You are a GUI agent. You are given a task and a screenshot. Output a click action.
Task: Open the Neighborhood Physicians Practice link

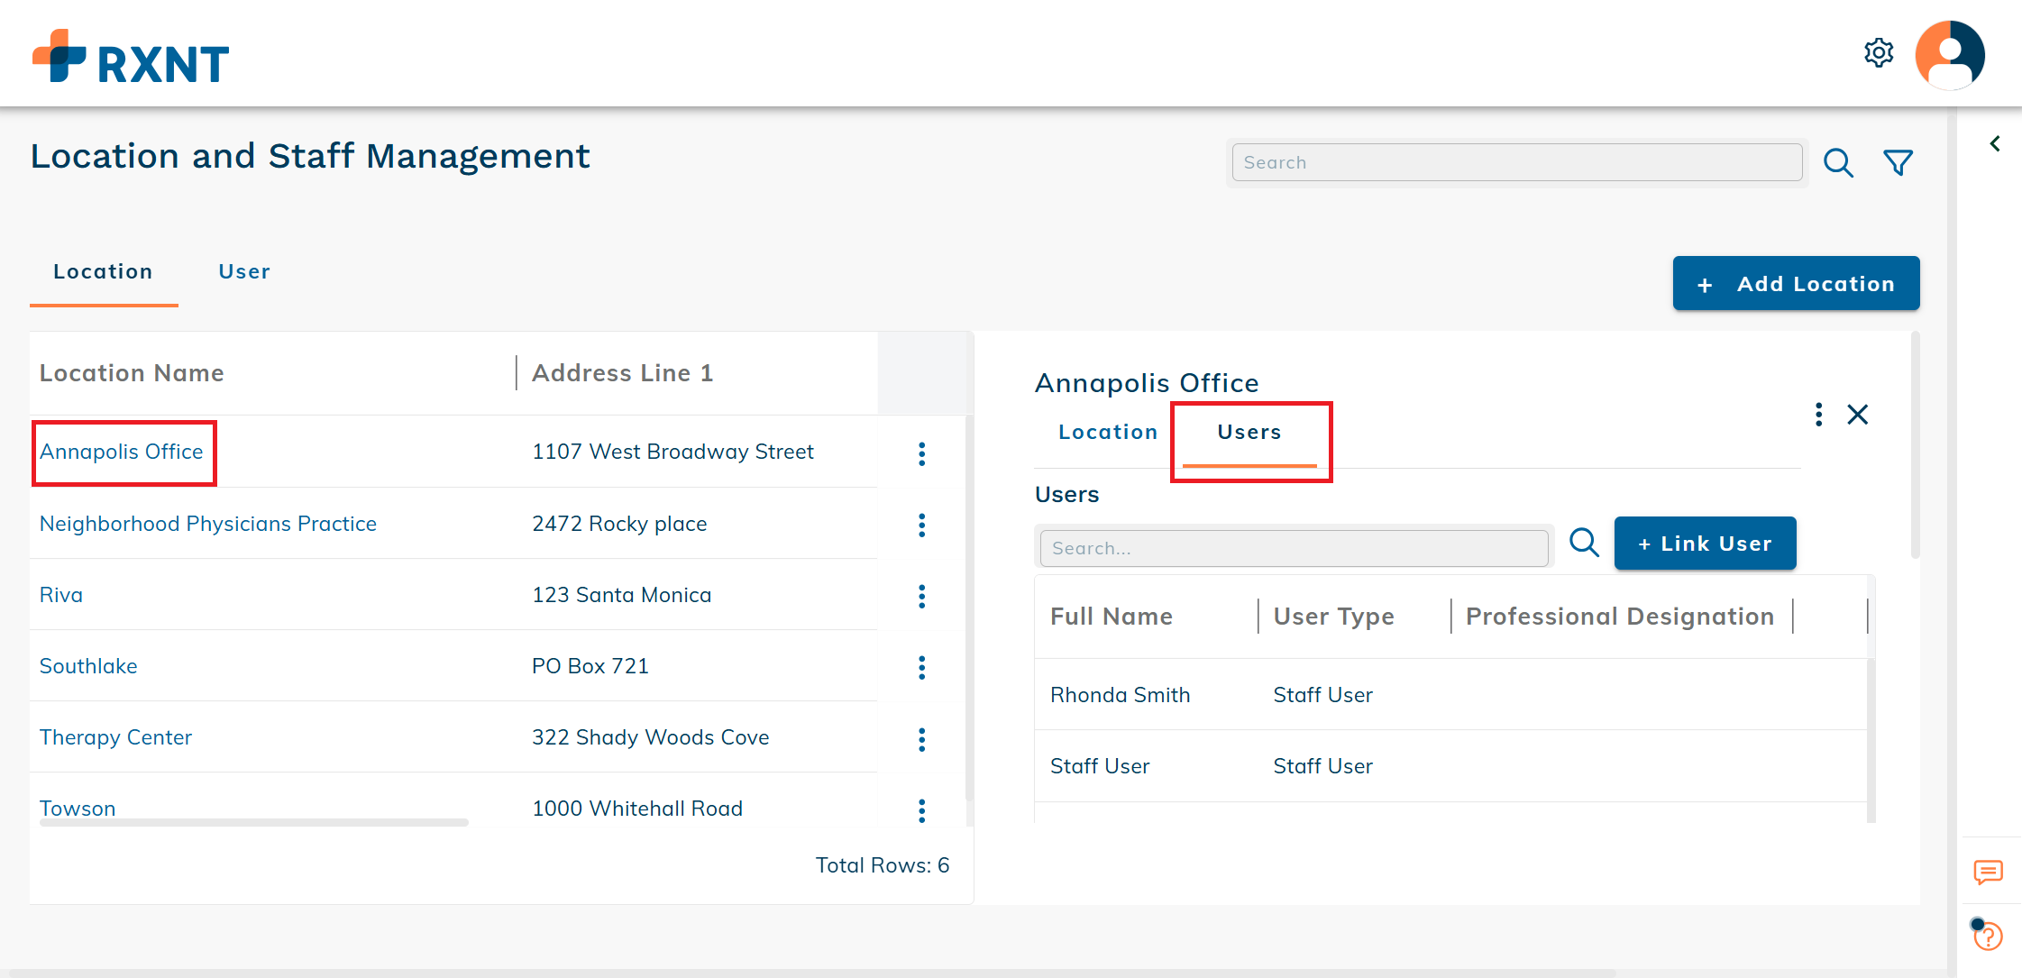208,524
